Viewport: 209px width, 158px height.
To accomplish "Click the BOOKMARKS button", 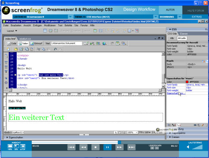I will click(x=167, y=17).
